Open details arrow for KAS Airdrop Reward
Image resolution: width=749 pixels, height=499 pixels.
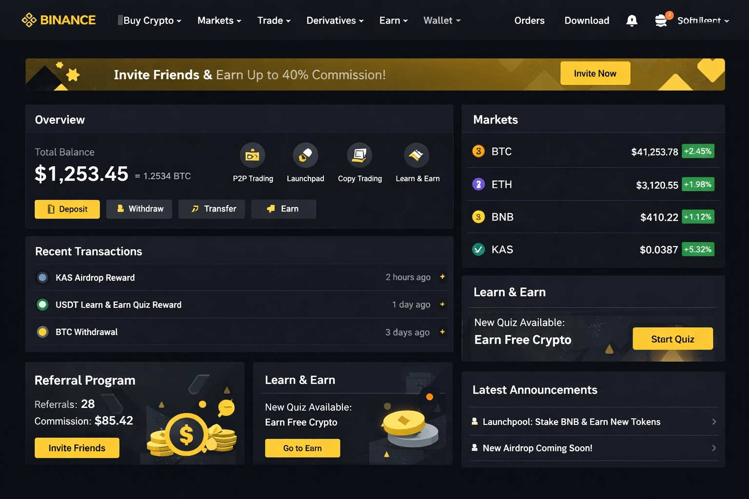(x=442, y=277)
